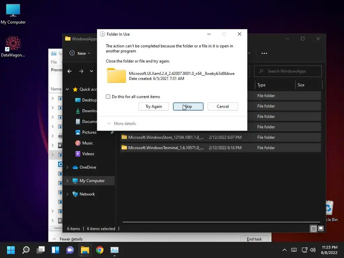
Task: Open the New menu in File Explorer
Action: tap(80, 53)
